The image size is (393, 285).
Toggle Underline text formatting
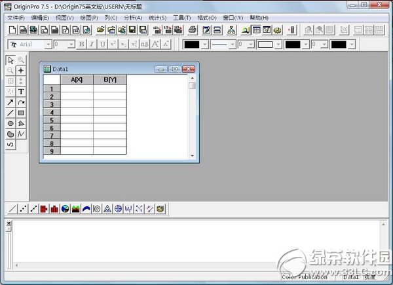point(103,45)
